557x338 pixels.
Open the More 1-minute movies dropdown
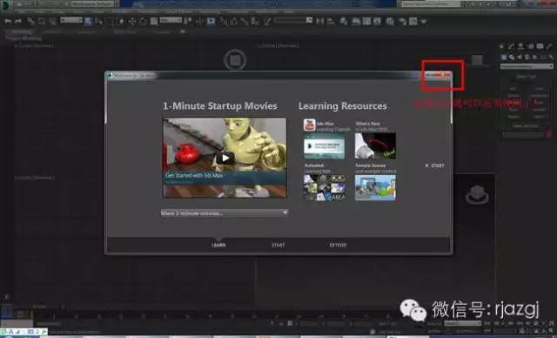click(225, 213)
